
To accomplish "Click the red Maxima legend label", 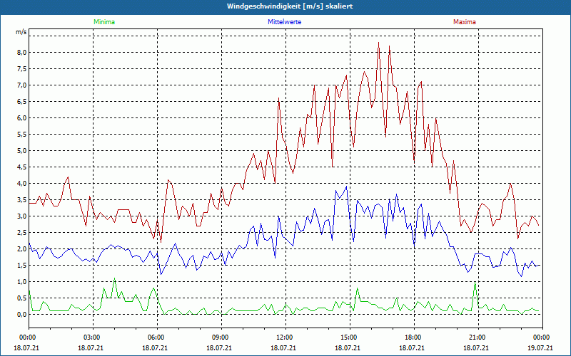I will 465,22.
